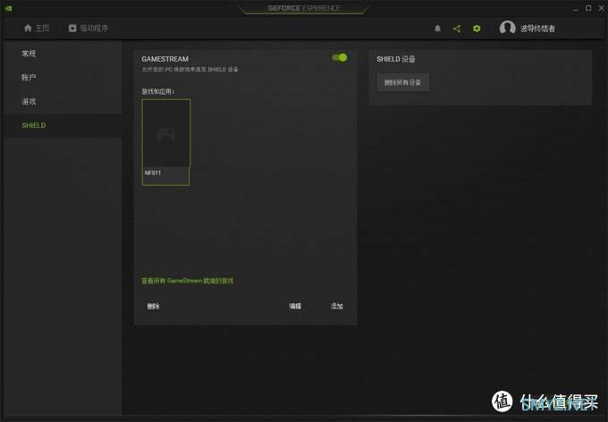Click the 编辑 edit button
Image resolution: width=608 pixels, height=422 pixels.
[295, 306]
